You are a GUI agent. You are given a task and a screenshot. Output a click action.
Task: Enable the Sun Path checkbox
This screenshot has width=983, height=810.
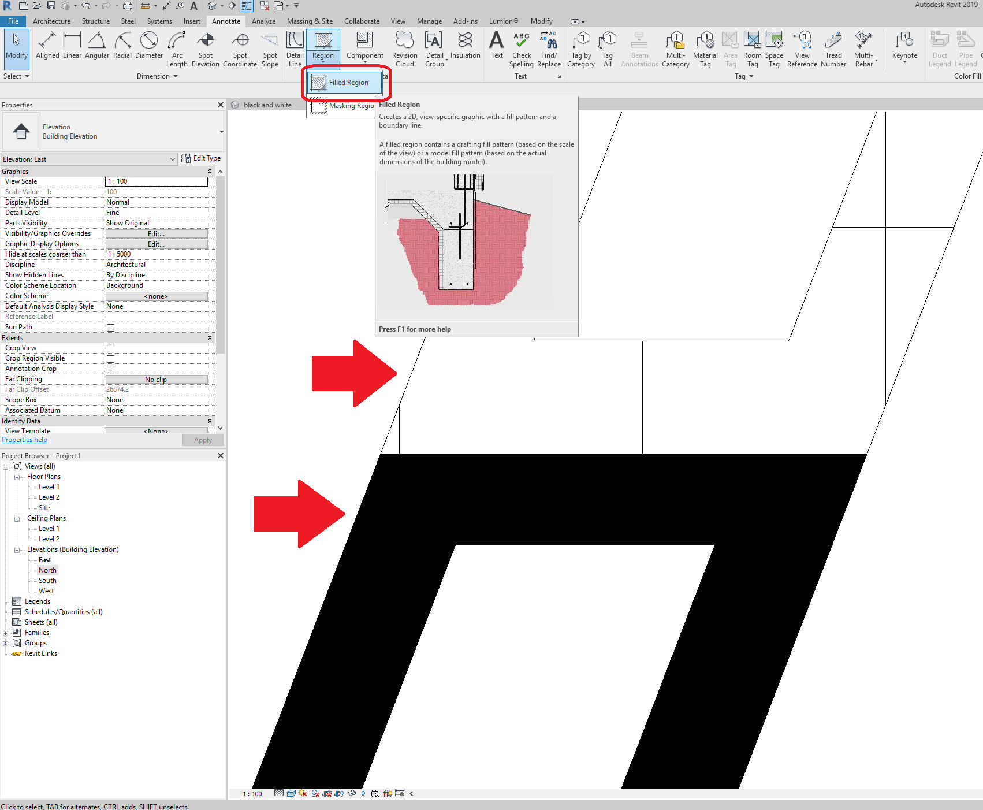(x=110, y=327)
